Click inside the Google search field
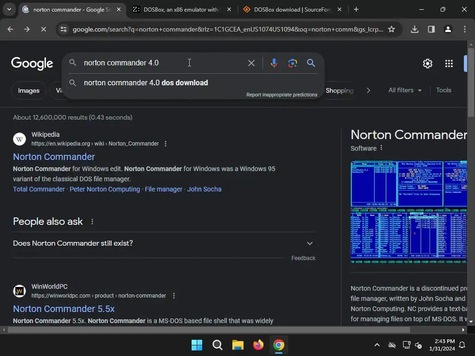This screenshot has height=356, width=475. [164, 63]
